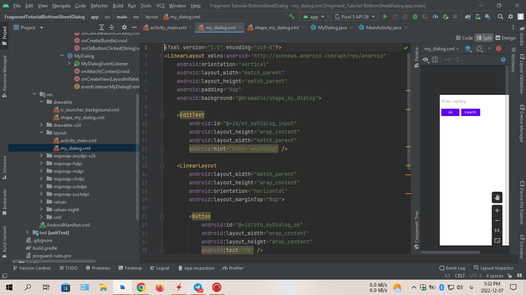Start debugging with the green bug icon
The height and width of the screenshot is (295, 526).
[x=415, y=17]
